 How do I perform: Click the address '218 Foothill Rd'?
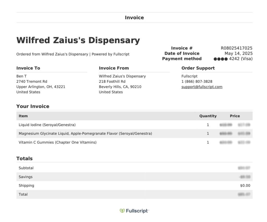click(112, 81)
